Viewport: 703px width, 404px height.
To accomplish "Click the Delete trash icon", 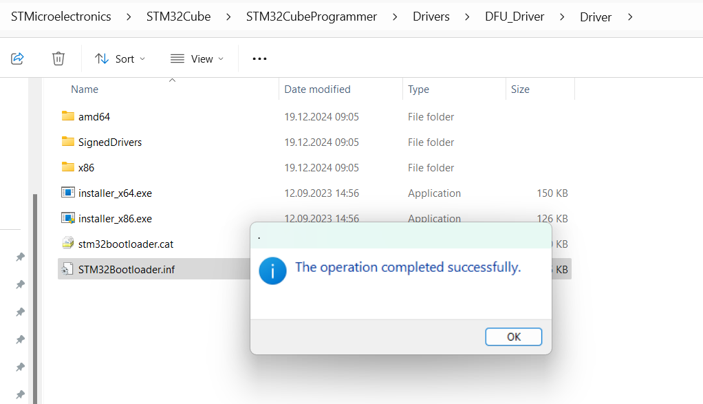I will pyautogui.click(x=58, y=59).
